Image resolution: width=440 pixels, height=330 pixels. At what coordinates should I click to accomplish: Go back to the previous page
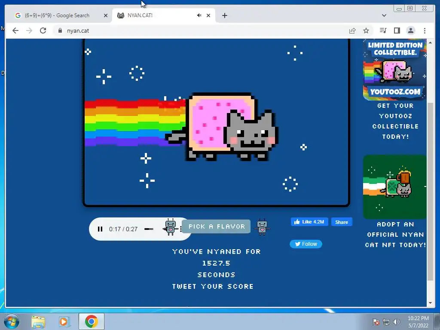click(15, 31)
